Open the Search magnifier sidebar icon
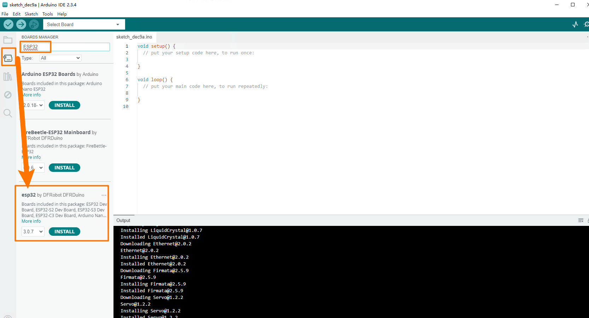The width and height of the screenshot is (589, 318). 8,113
